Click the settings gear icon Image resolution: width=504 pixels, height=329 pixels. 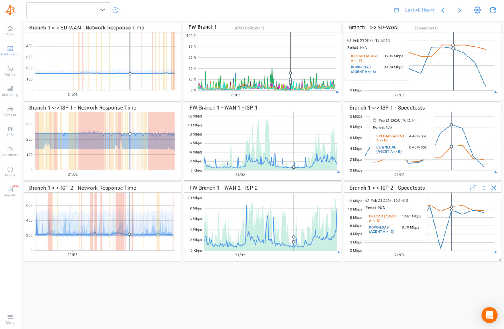[477, 10]
